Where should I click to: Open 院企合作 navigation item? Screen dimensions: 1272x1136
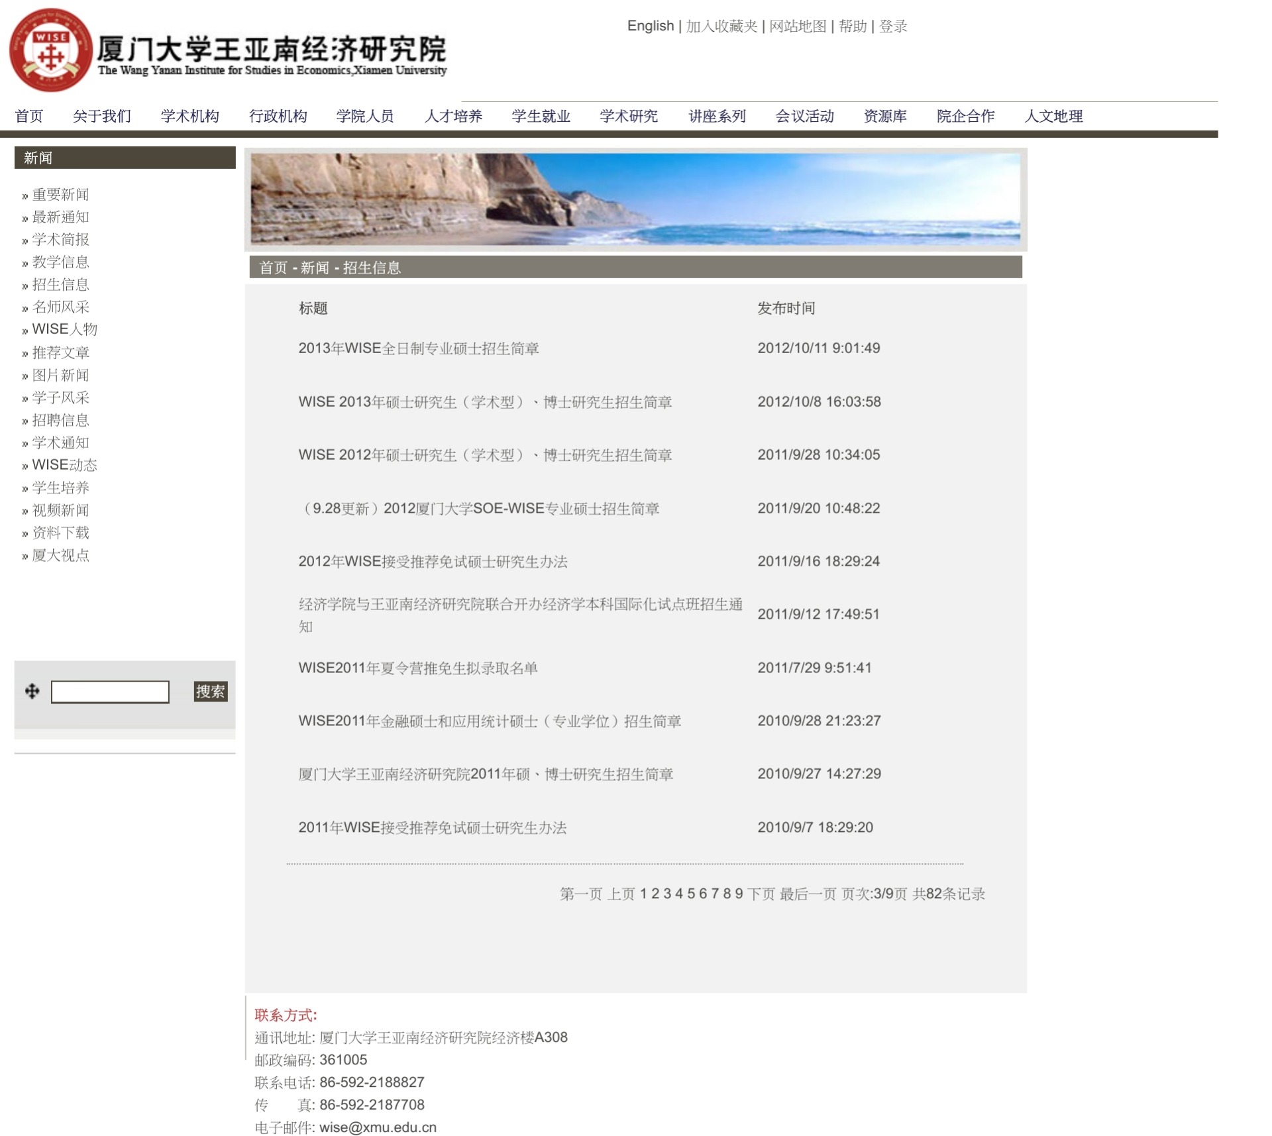pos(966,116)
